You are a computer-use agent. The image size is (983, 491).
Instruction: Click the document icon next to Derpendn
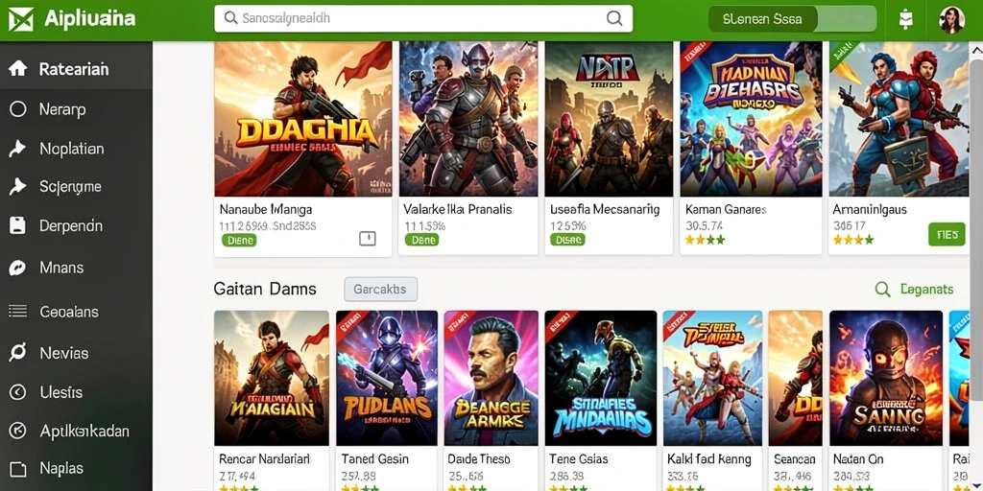[17, 225]
